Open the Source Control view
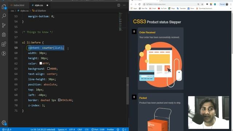 4,25
